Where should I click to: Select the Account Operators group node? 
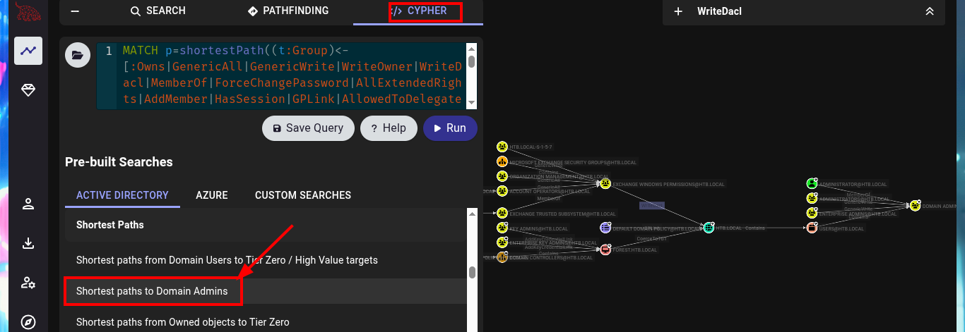click(502, 191)
